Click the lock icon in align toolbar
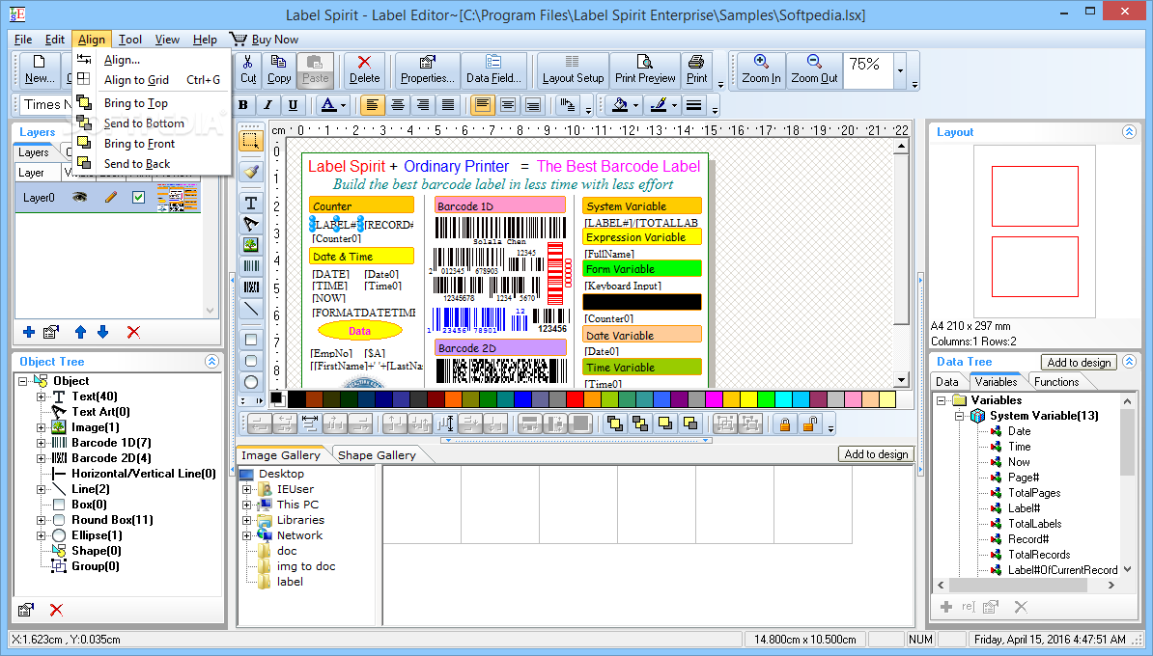This screenshot has height=656, width=1153. (784, 424)
